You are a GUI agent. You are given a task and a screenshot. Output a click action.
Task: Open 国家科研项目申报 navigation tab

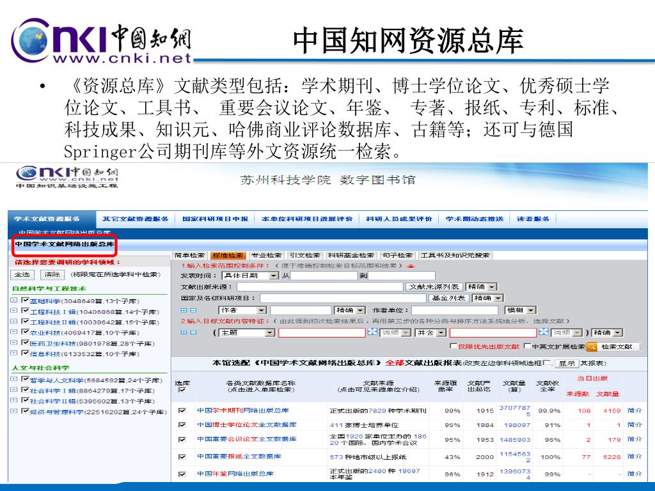(215, 219)
